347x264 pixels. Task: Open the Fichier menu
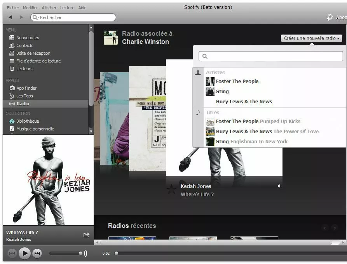13,8
